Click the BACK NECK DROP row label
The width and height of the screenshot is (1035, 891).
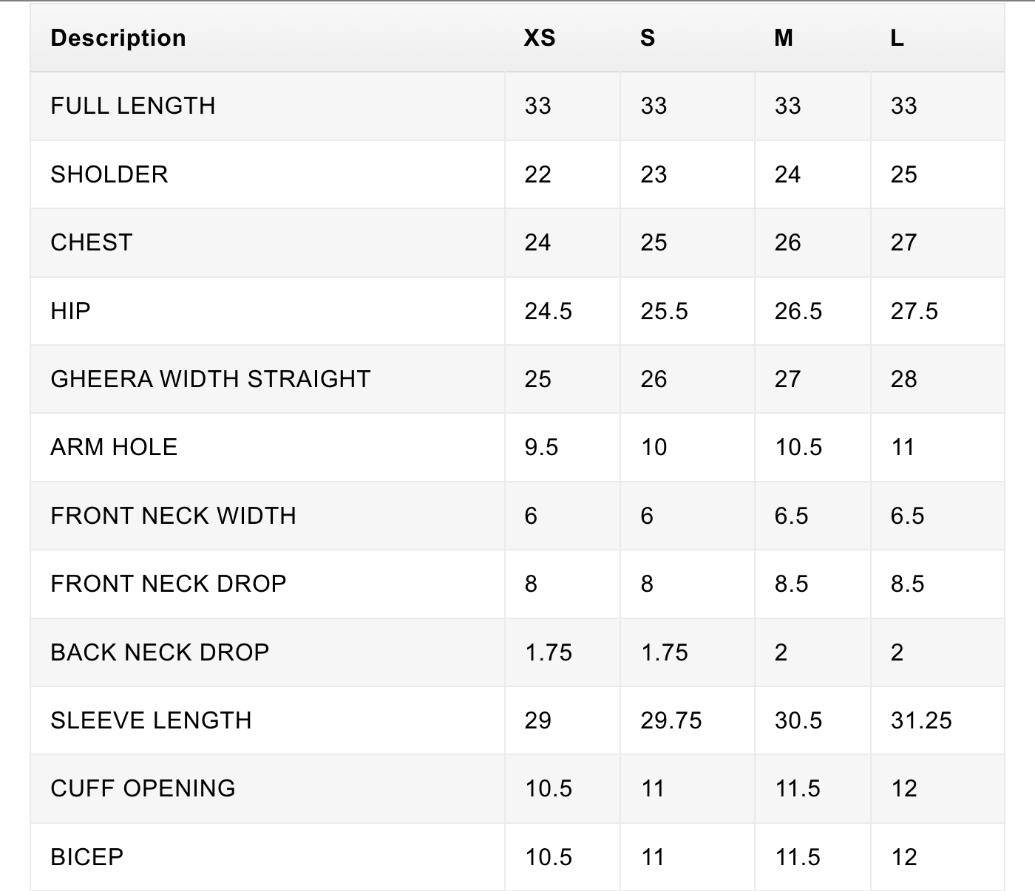(x=160, y=652)
